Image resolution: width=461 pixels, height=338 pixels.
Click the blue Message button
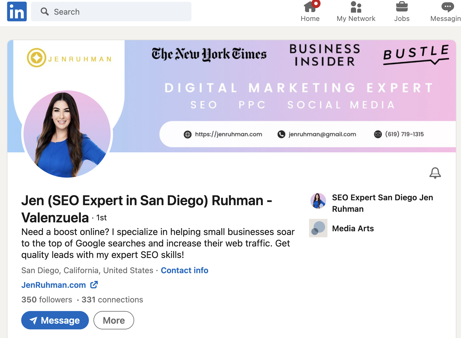coord(55,320)
